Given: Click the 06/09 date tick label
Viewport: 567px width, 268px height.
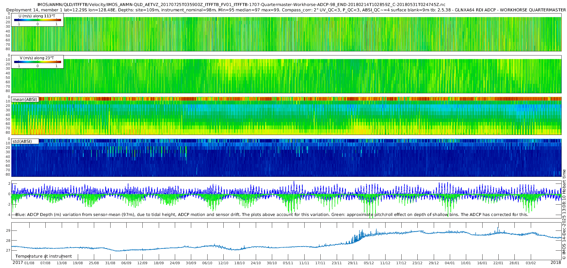Looking at the screenshot, I should tap(126, 263).
